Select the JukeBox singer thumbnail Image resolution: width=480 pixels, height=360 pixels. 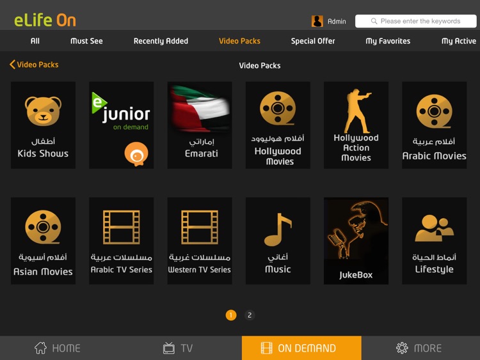tap(356, 240)
